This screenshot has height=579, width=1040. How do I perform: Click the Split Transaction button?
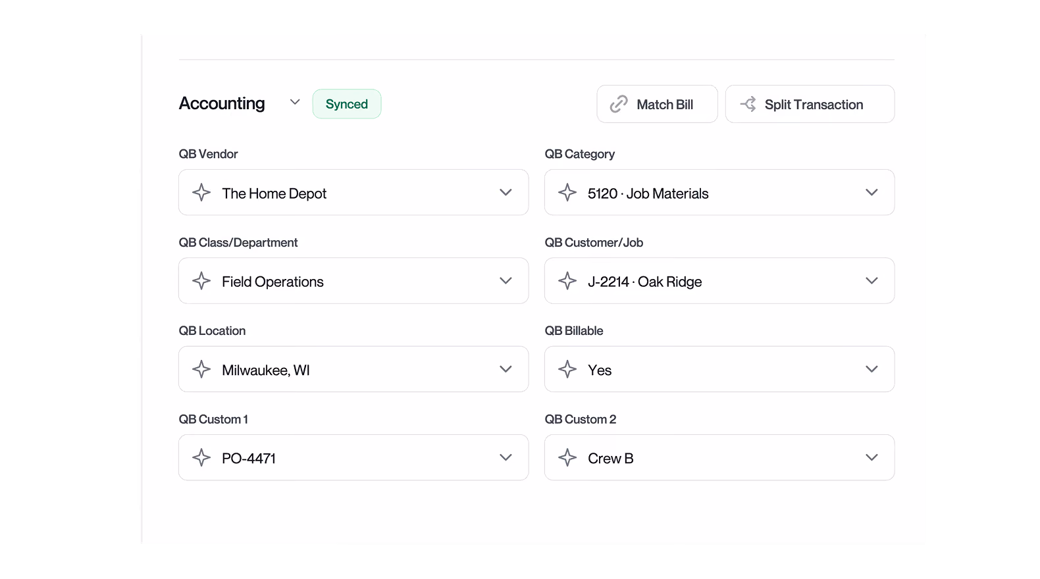810,104
